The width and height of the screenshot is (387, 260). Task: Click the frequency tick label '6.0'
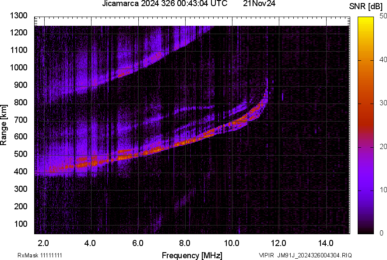tap(138, 243)
